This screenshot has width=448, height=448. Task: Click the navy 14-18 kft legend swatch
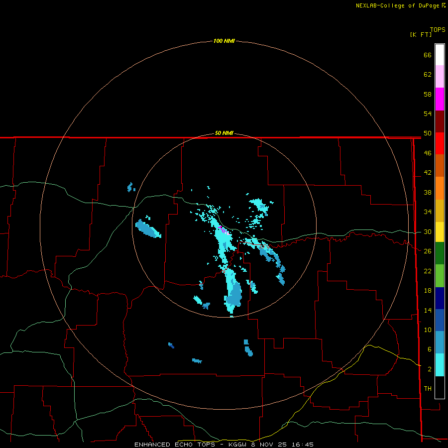[440, 298]
